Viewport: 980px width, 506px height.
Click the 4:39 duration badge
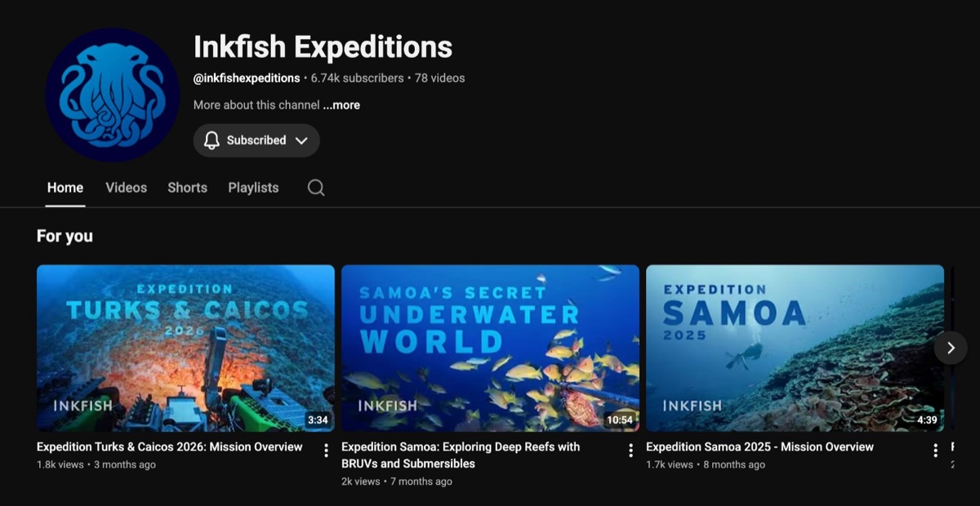[x=927, y=420]
